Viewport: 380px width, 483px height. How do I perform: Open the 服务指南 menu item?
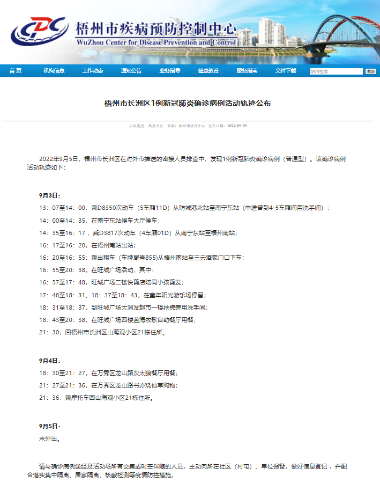click(x=247, y=71)
